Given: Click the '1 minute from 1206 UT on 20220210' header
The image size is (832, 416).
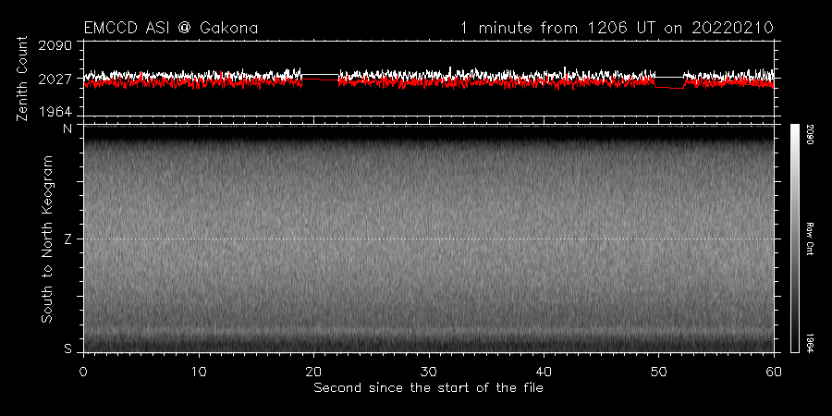Looking at the screenshot, I should pyautogui.click(x=618, y=28).
